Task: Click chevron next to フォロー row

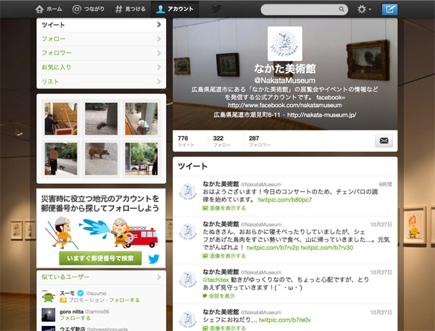Action: coord(159,39)
